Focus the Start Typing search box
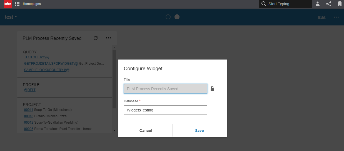This screenshot has height=151, width=344. (285, 4)
